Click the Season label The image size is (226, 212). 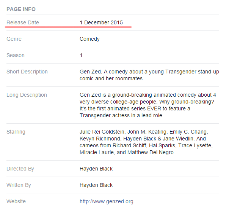pos(16,55)
